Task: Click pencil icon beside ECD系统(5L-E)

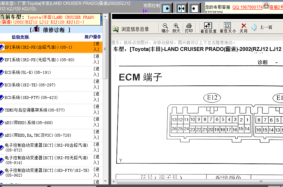Action: coord(2,73)
